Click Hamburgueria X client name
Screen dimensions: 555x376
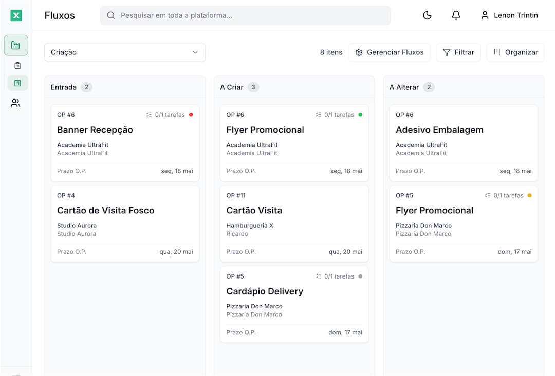tap(250, 226)
